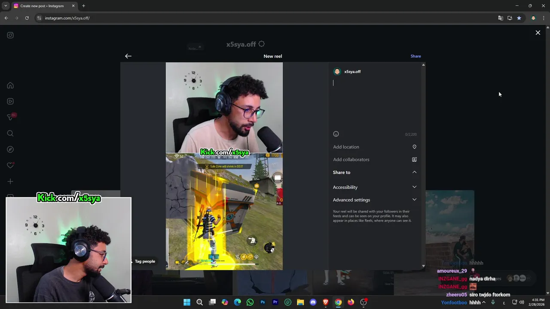Expand Advanced settings section
Viewport: 550px width, 309px height.
click(375, 200)
